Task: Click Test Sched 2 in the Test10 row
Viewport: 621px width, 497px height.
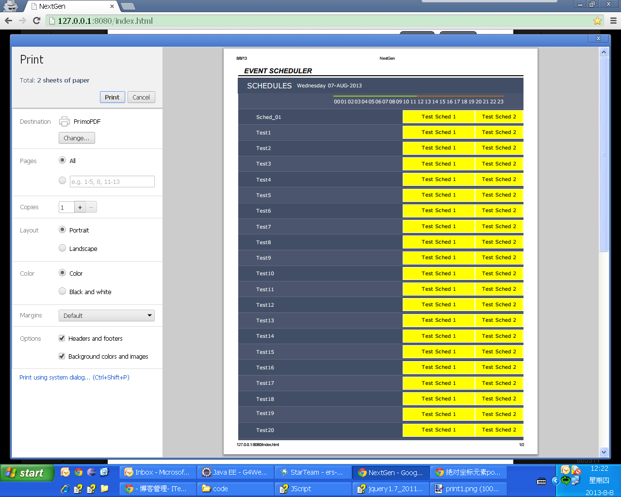Action: point(499,273)
